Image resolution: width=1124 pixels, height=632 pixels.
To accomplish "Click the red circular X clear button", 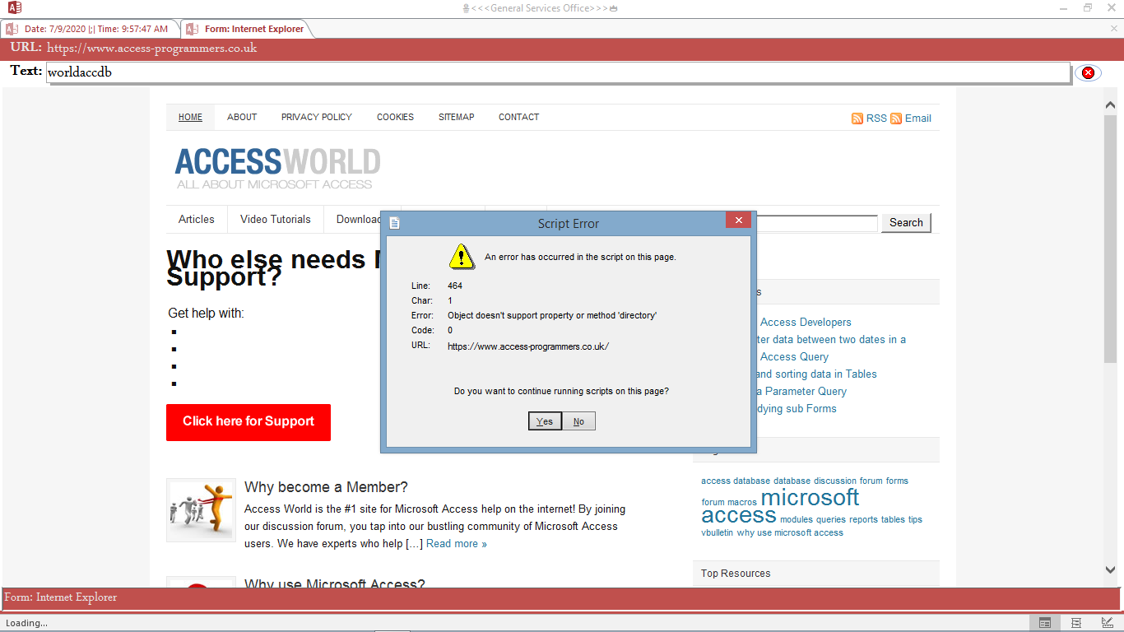I will pyautogui.click(x=1088, y=73).
